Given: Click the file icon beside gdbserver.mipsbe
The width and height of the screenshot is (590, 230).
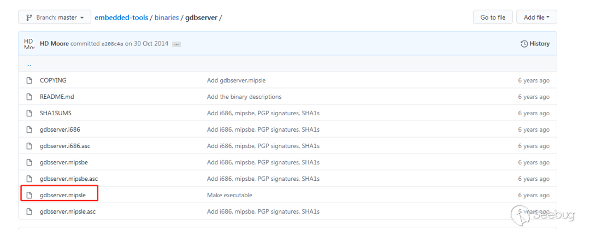Looking at the screenshot, I should 29,162.
